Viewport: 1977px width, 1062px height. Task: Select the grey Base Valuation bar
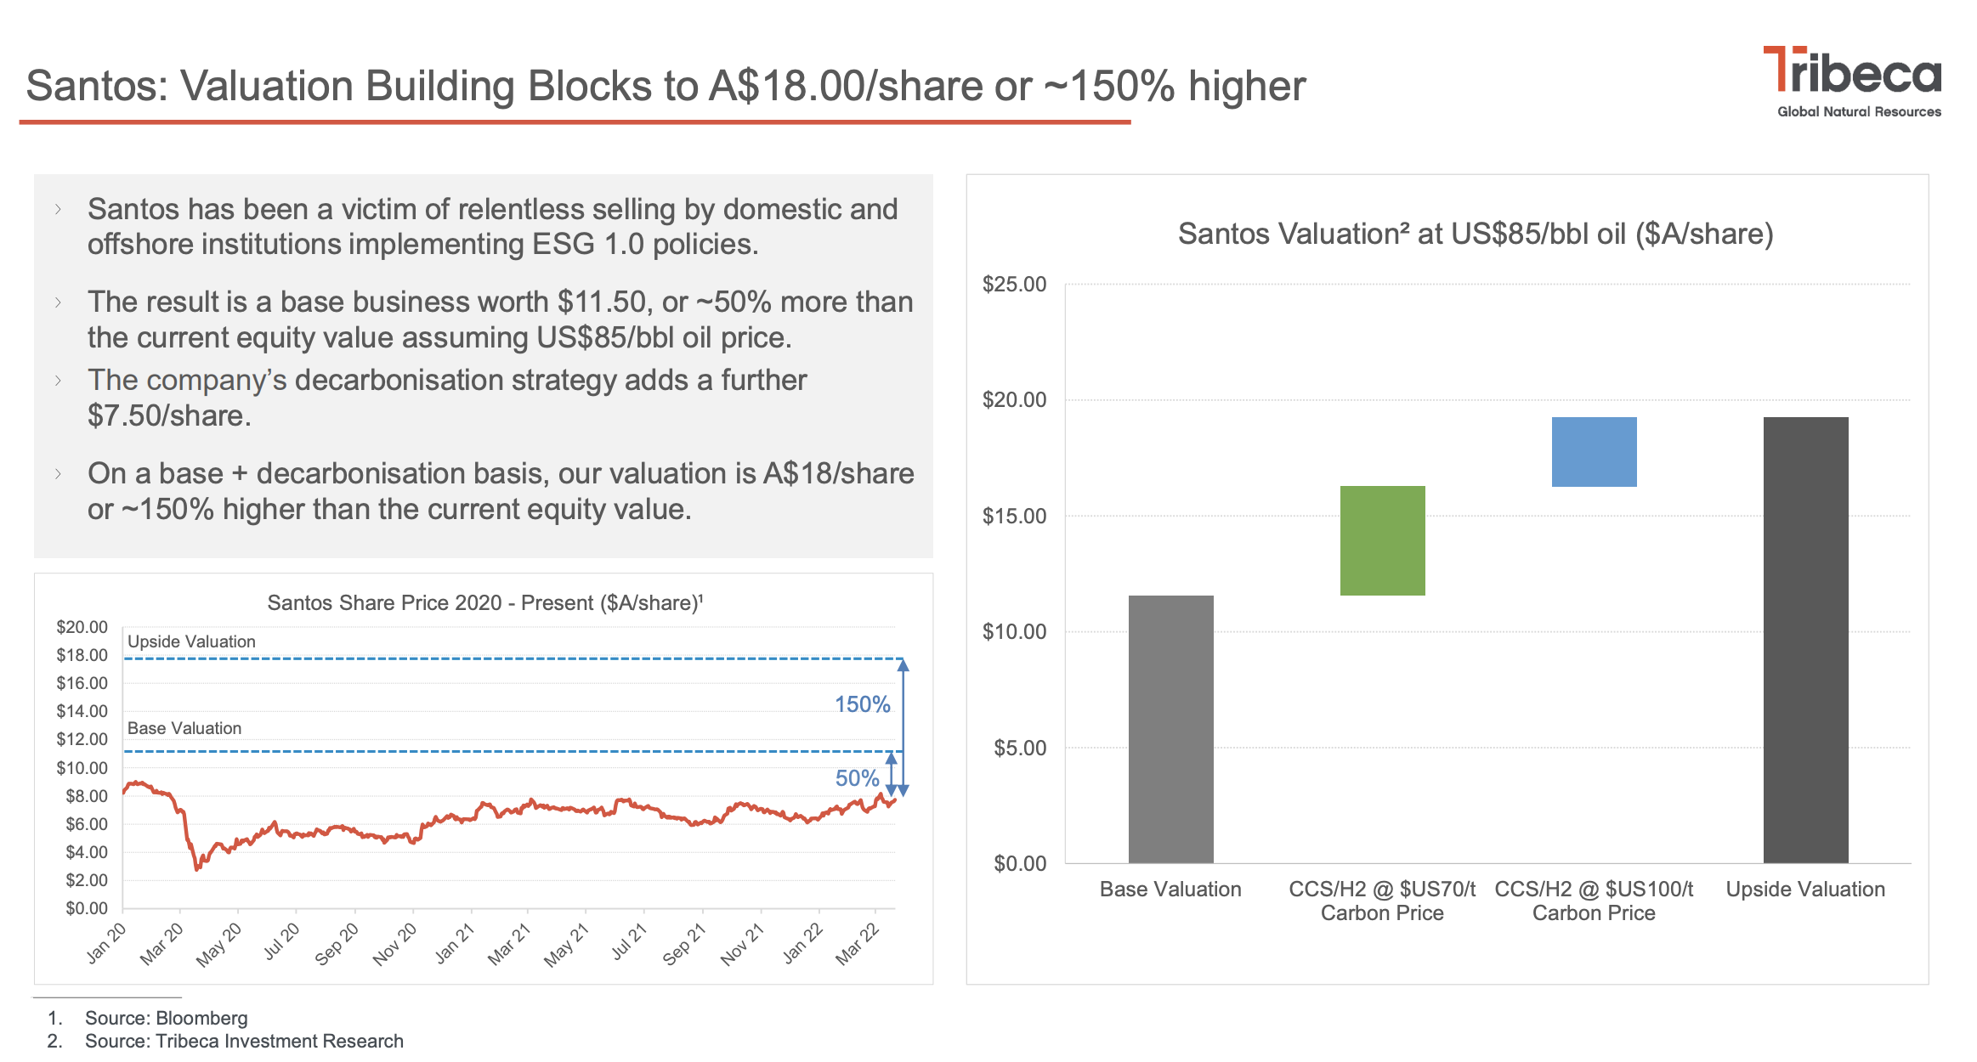click(1170, 729)
